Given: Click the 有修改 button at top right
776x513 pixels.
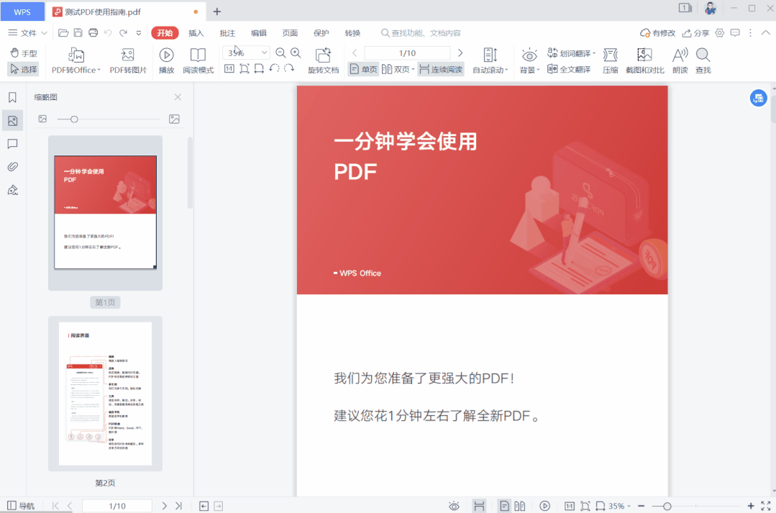Looking at the screenshot, I should coord(658,32).
